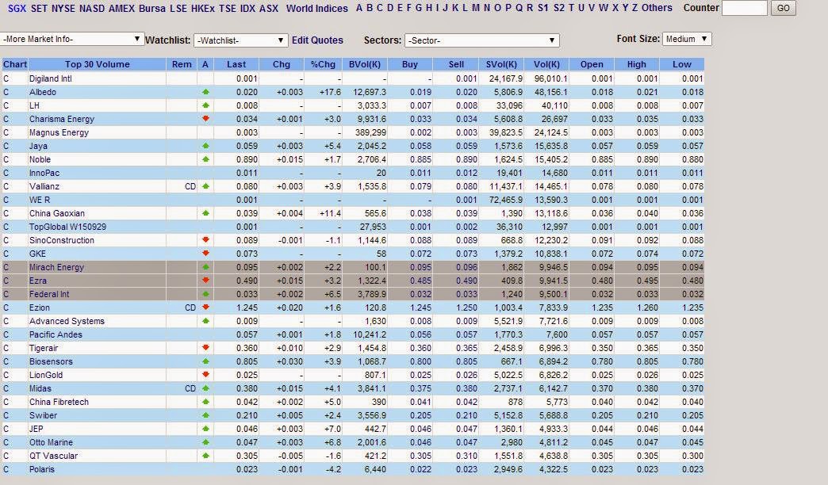
Task: Click green up arrow in China Gaoxian row
Action: [206, 213]
